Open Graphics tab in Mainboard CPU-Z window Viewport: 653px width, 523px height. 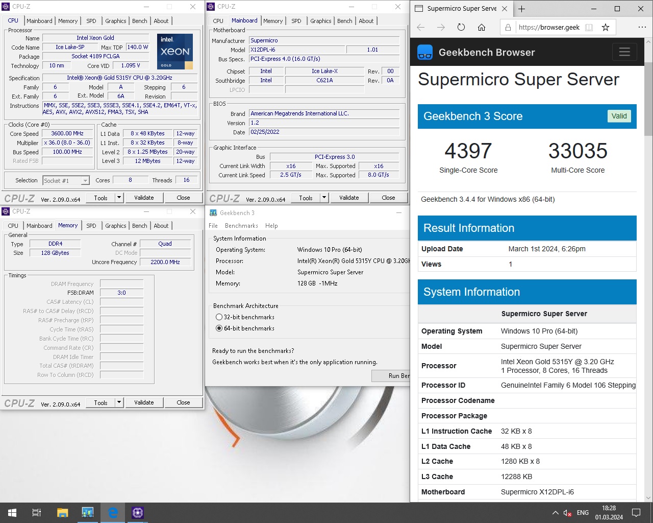320,21
